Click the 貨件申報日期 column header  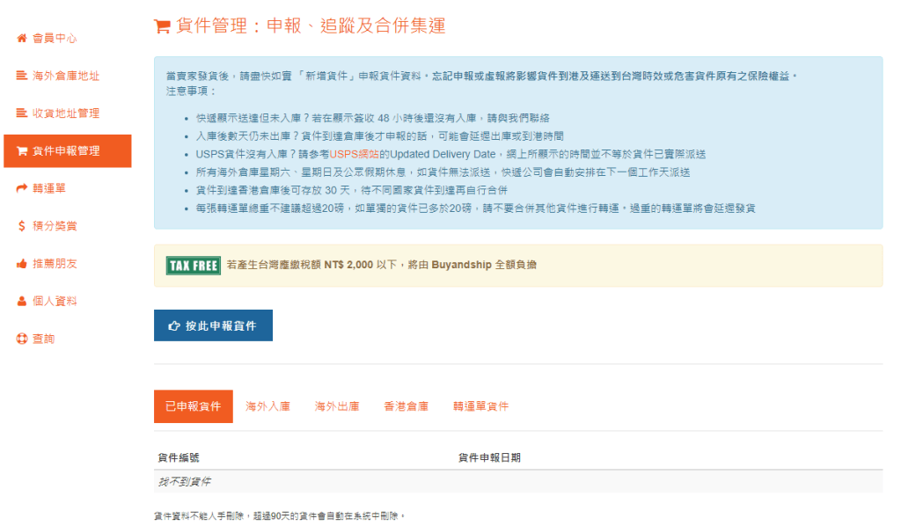[489, 458]
